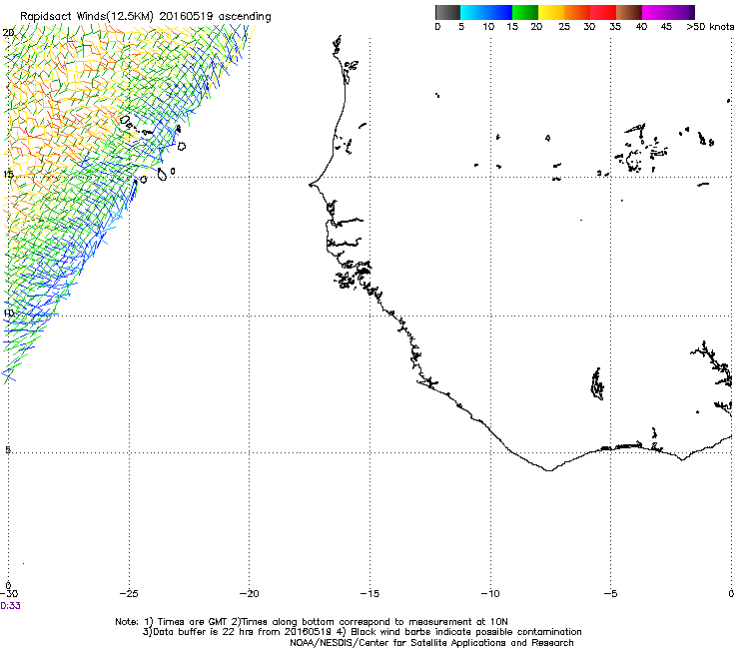Viewport: 739px width, 649px height.
Task: Click the -15 longitude axis label
Action: point(369,594)
